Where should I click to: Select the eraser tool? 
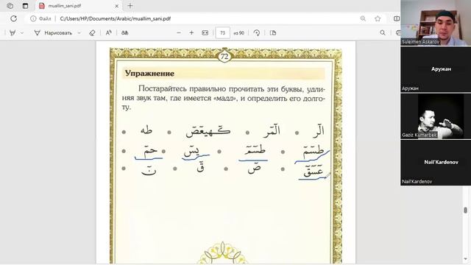tap(92, 32)
